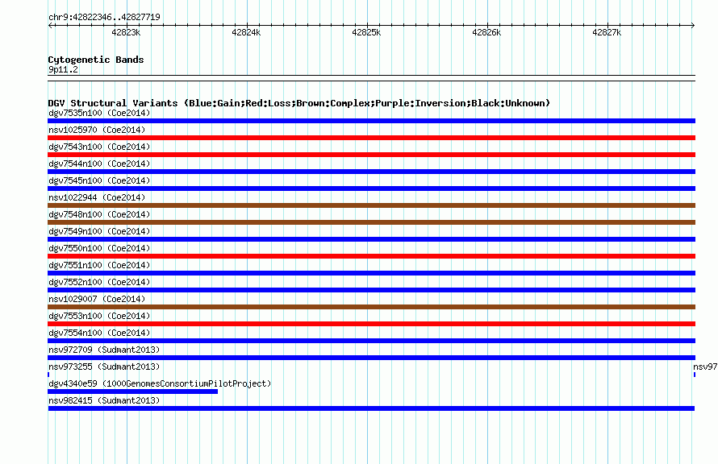Click the Cytogenetic Bands track title
Viewport: 718px width, 464px height.
[x=96, y=60]
